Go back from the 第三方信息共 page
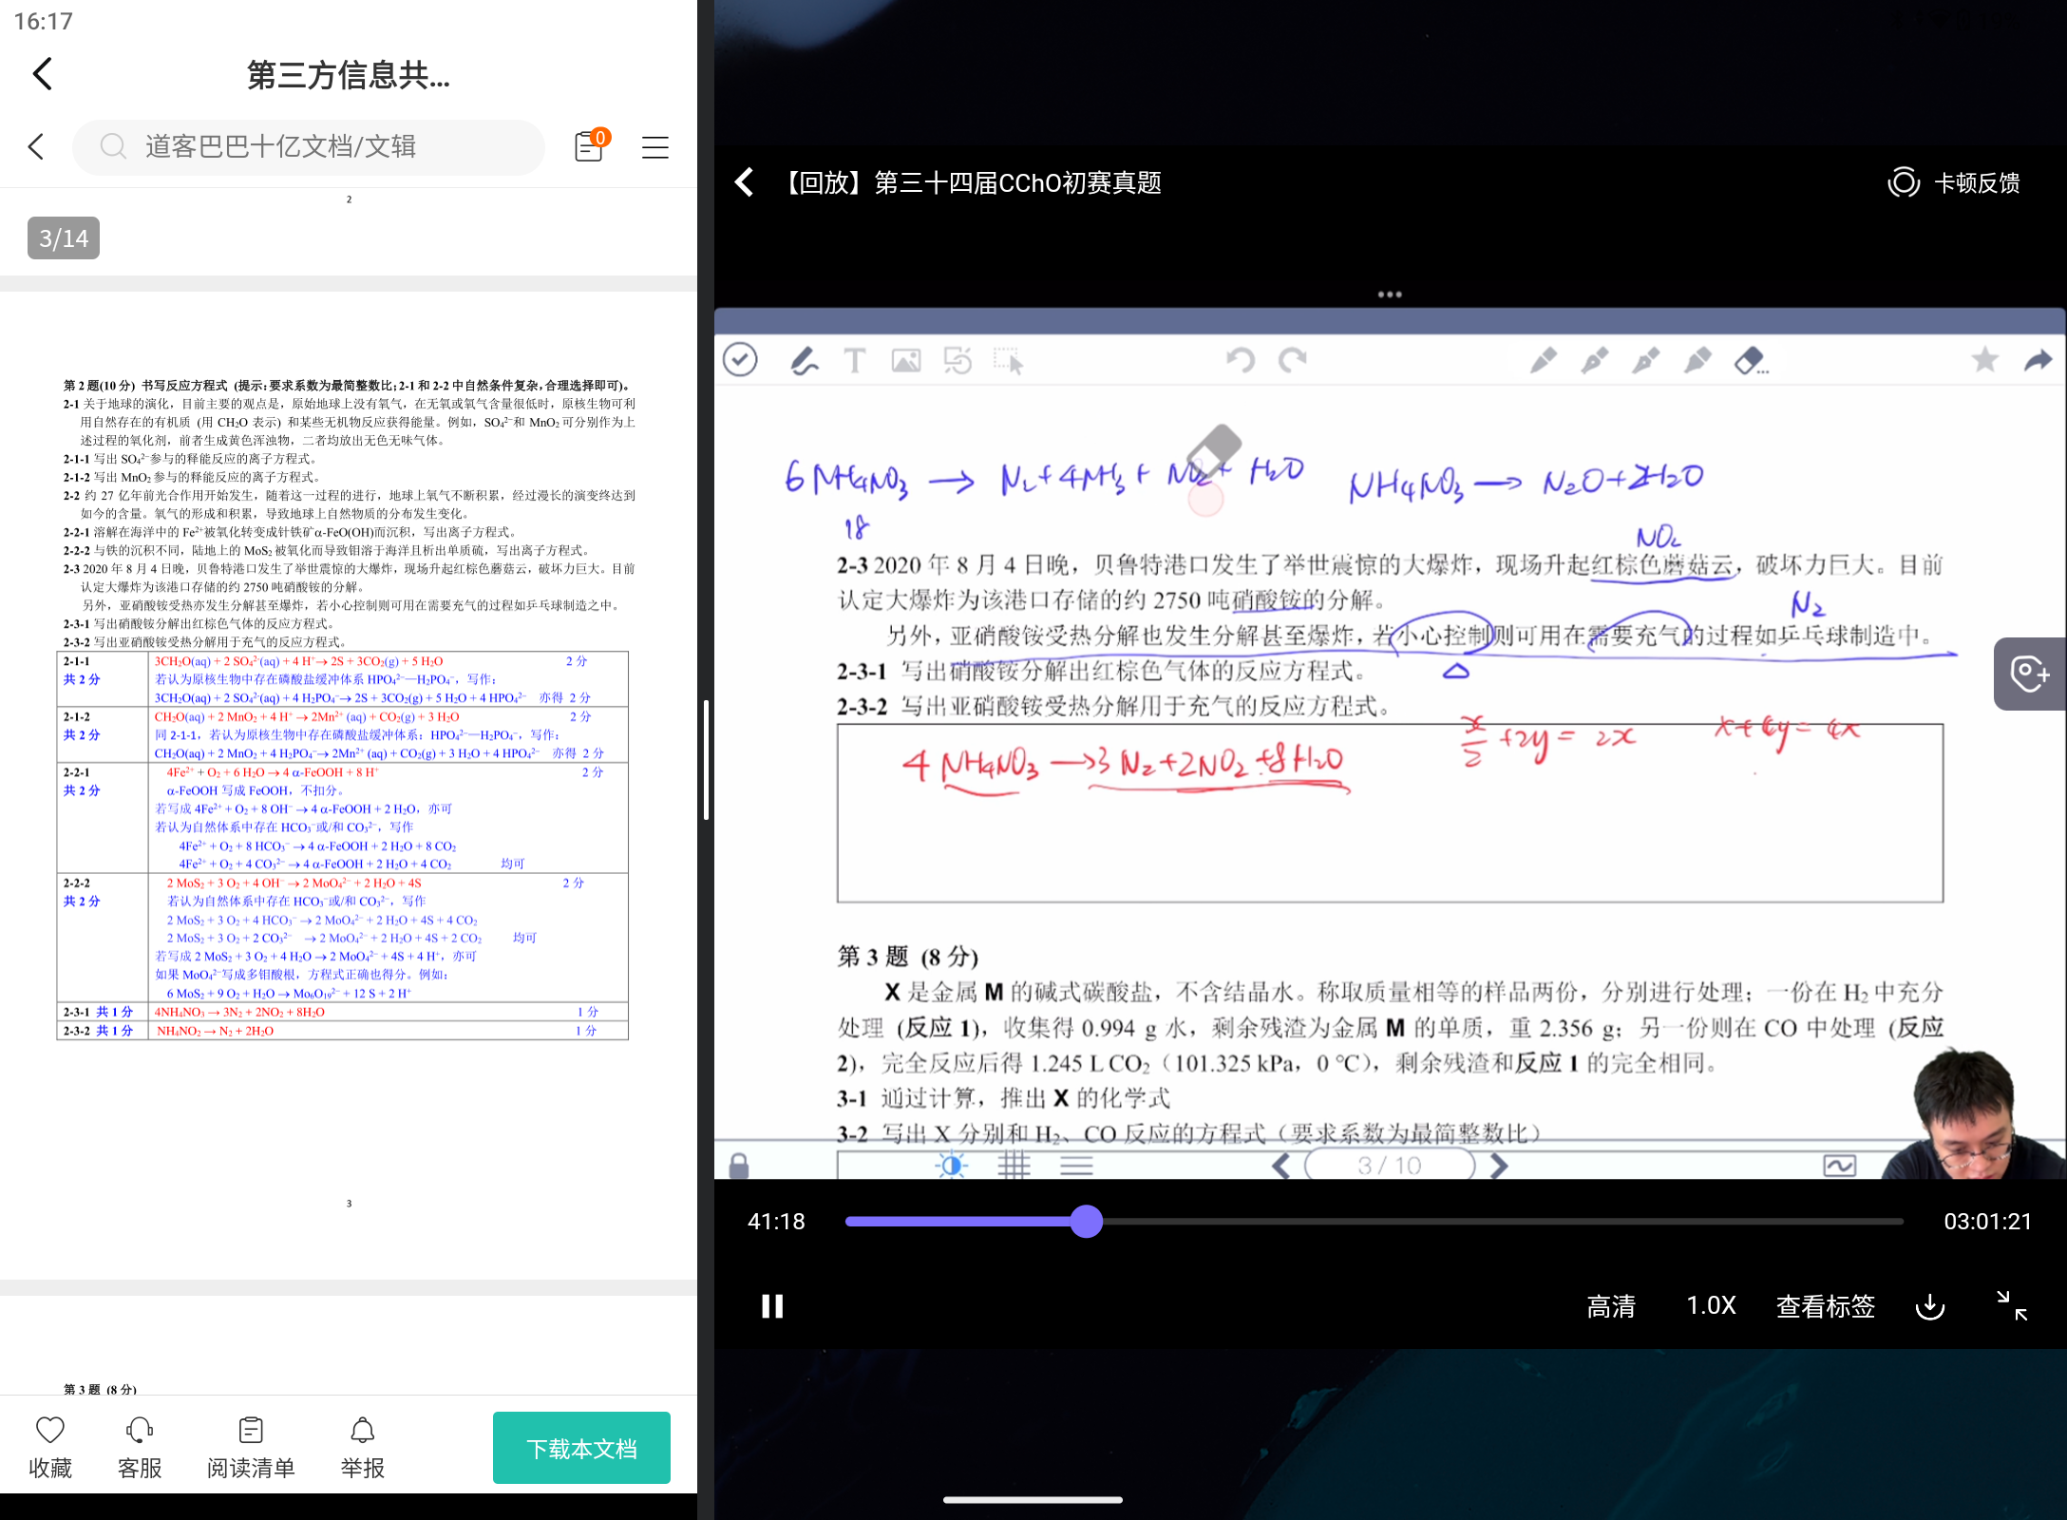 43,74
